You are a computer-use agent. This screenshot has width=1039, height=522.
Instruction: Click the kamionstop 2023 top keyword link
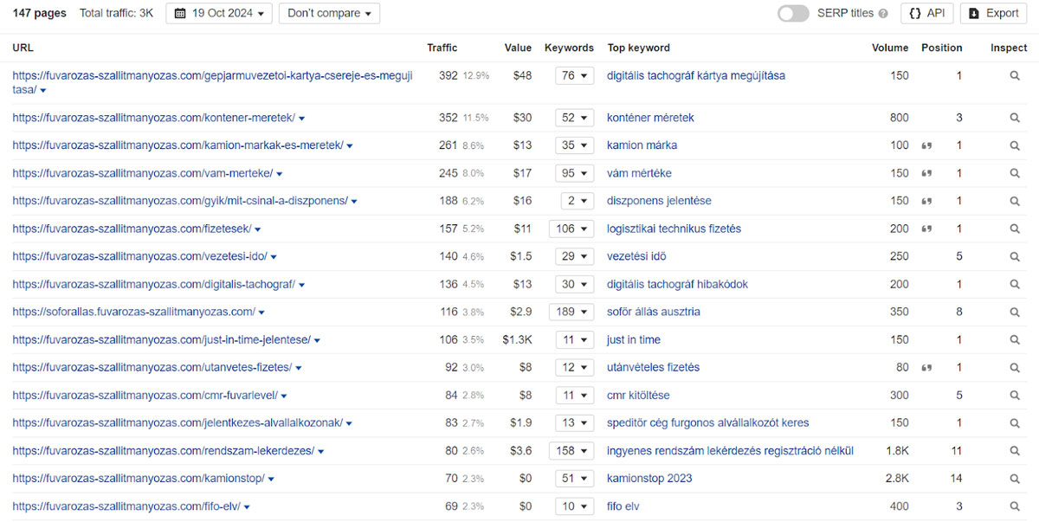pyautogui.click(x=649, y=479)
